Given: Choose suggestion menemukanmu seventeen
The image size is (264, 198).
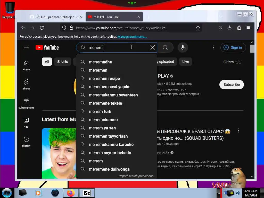Looking at the screenshot, I should coord(117,95).
